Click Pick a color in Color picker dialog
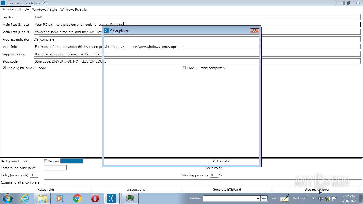Screen dimensions: 363x204 (x=222, y=161)
